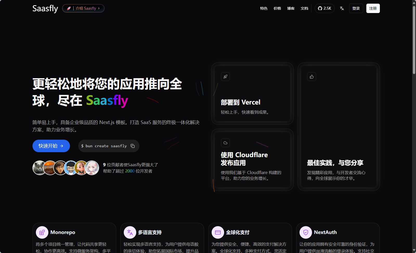The width and height of the screenshot is (416, 253).
Task: Click the 2000 developers count text
Action: (130, 171)
